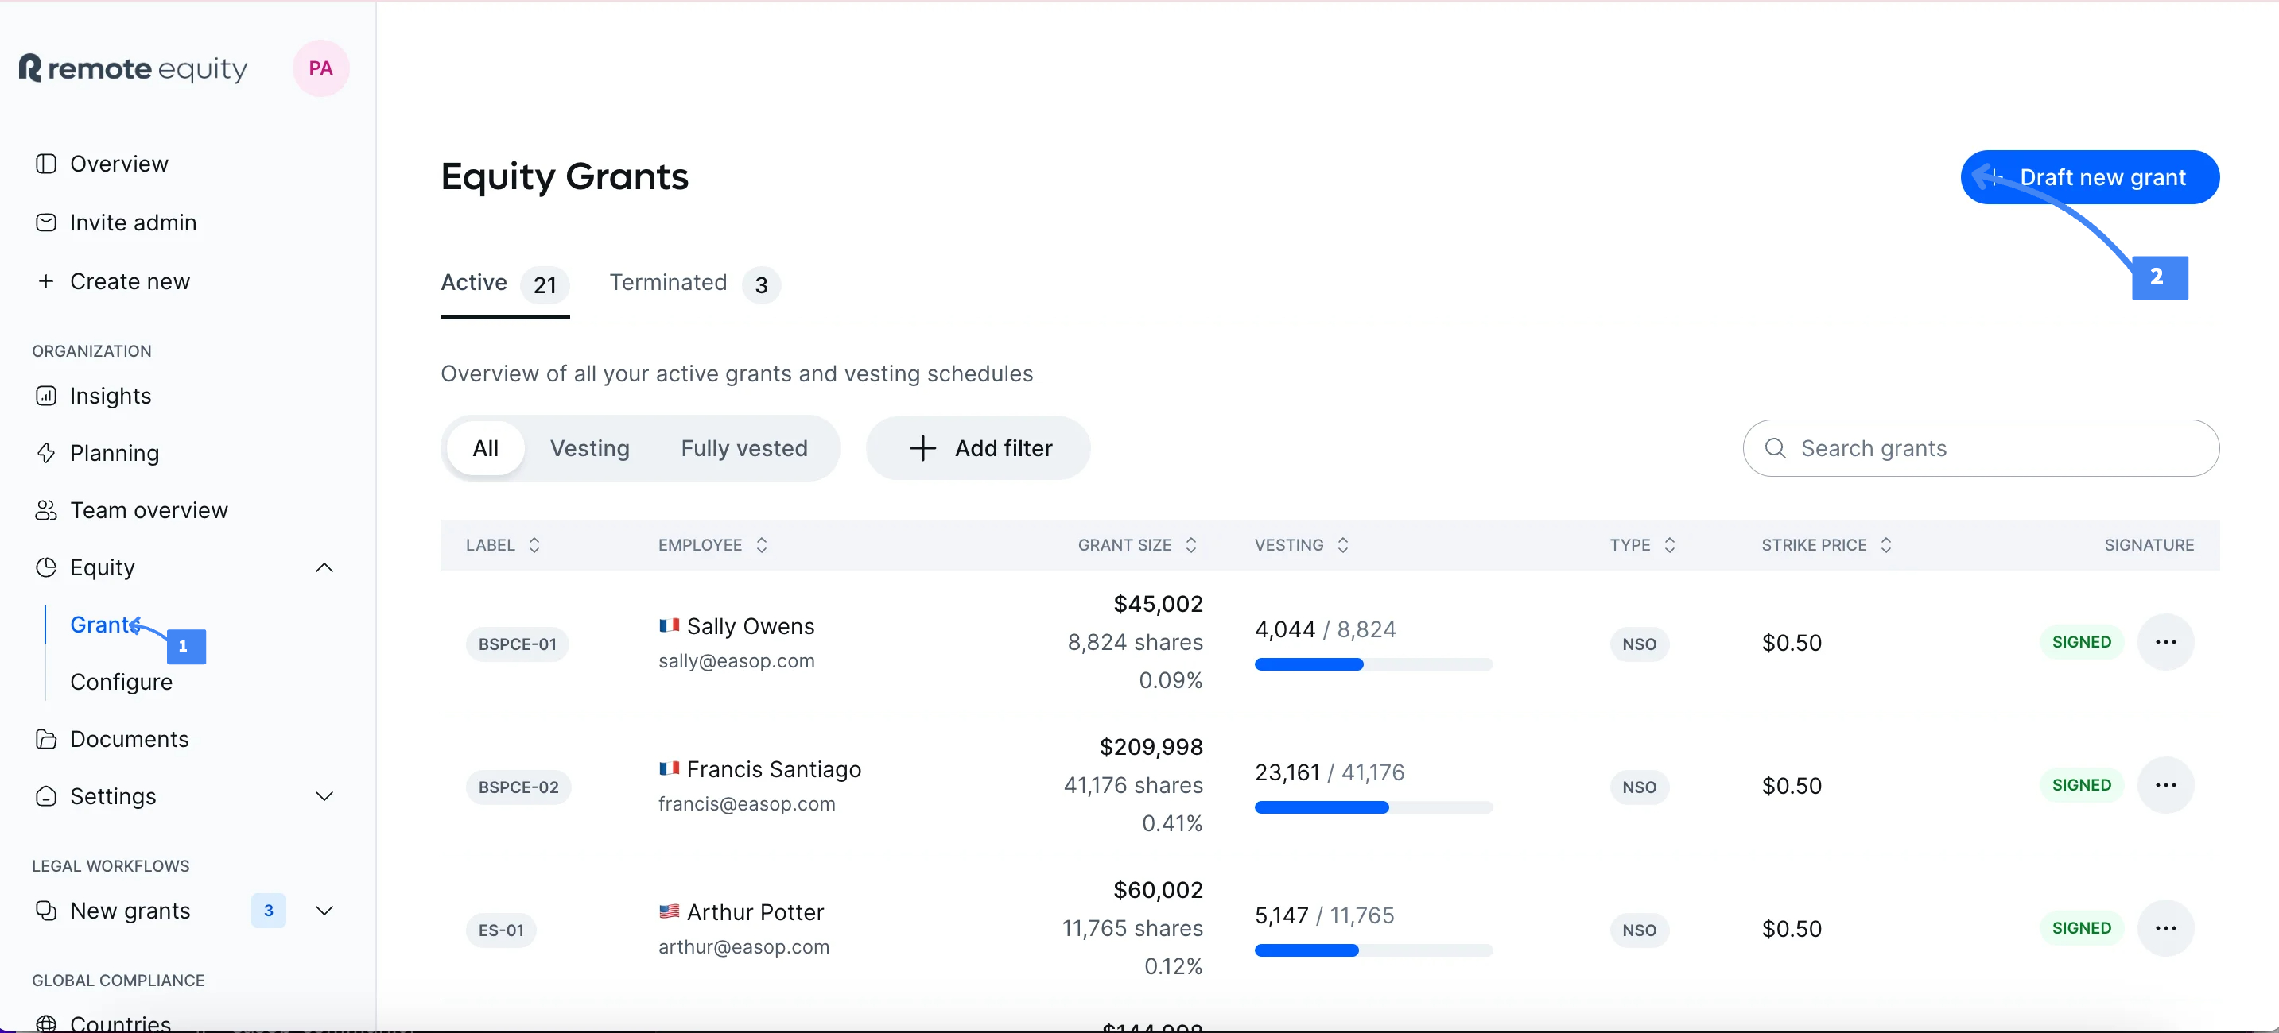Collapse the Equity section chevron
The height and width of the screenshot is (1033, 2279).
click(324, 568)
